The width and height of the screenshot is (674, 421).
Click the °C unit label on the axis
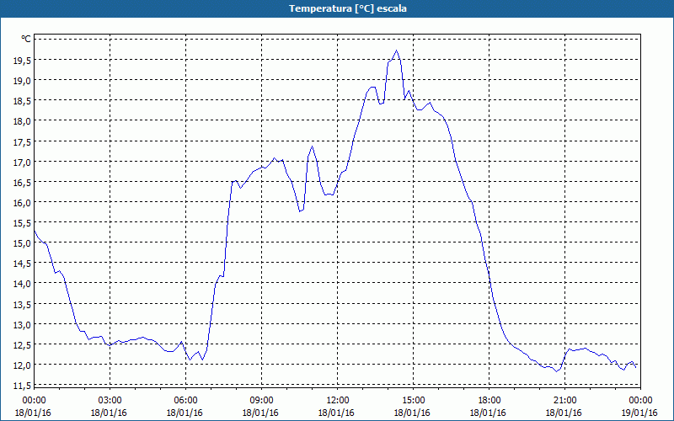click(26, 39)
